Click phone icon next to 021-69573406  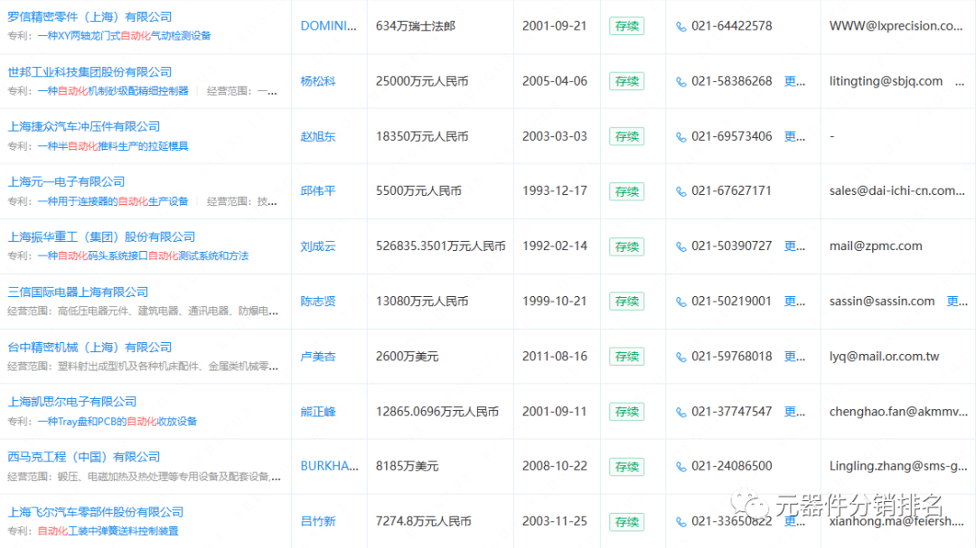tap(681, 137)
